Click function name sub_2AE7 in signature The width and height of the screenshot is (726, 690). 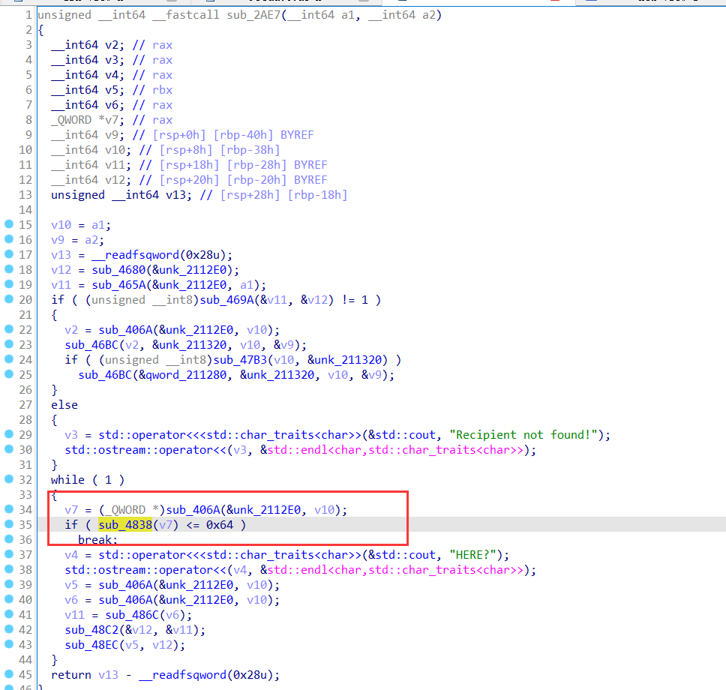pos(253,15)
